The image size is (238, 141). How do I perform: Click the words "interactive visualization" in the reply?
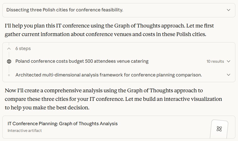click(193, 99)
